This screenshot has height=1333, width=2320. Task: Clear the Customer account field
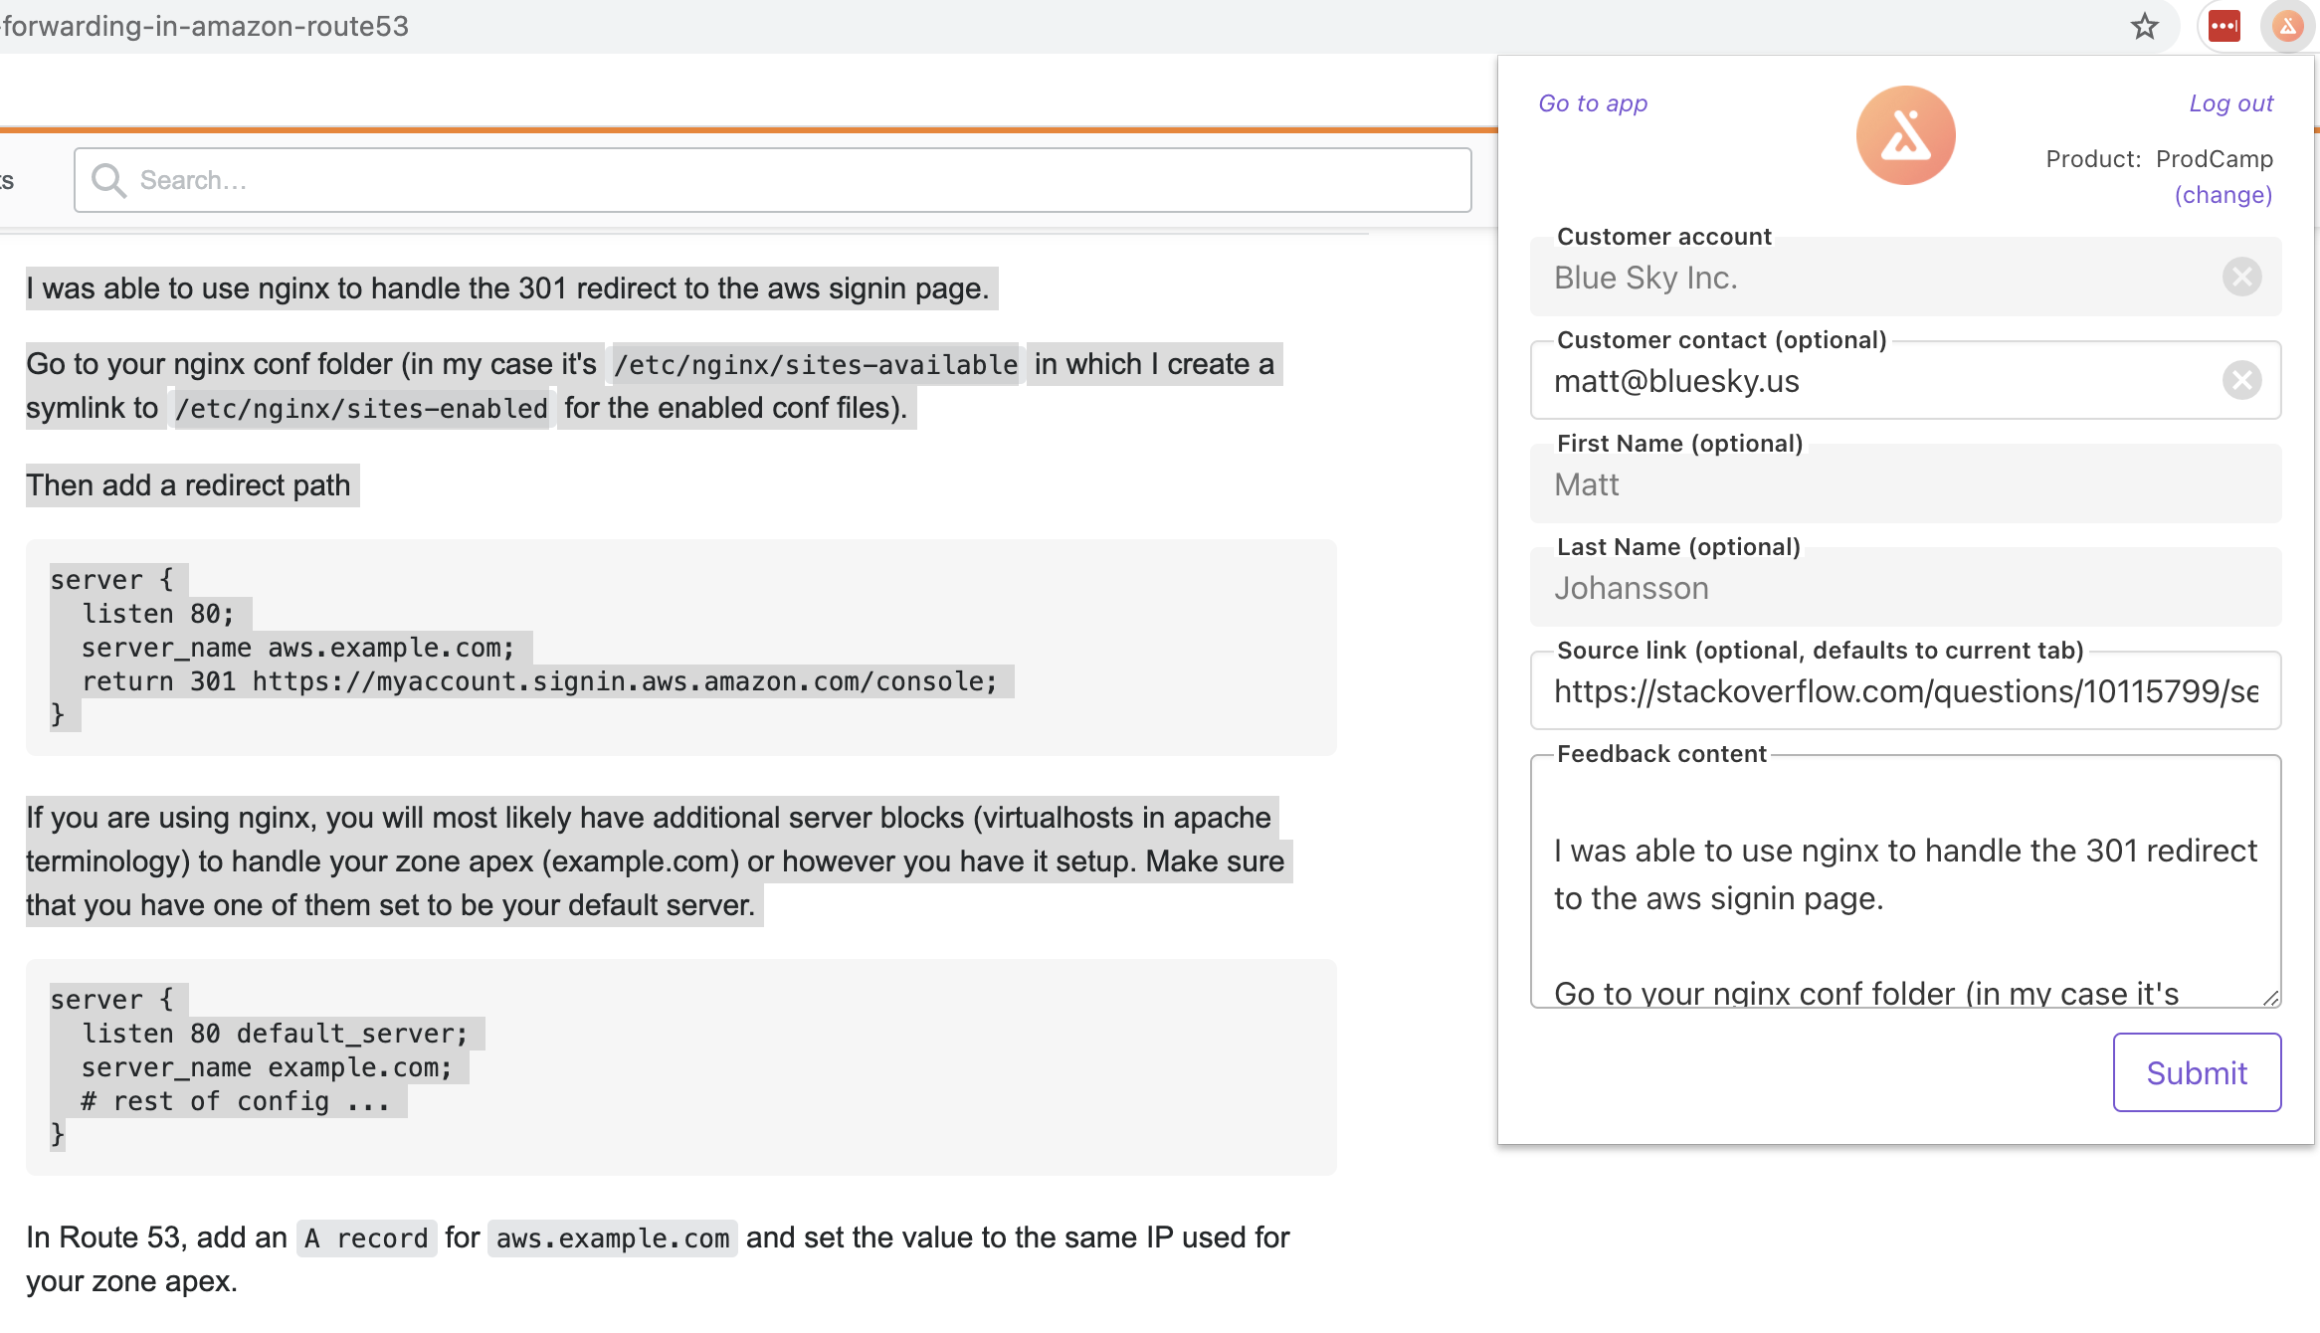click(2241, 277)
